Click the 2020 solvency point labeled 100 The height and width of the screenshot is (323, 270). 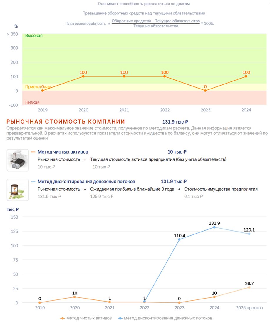coord(83,76)
